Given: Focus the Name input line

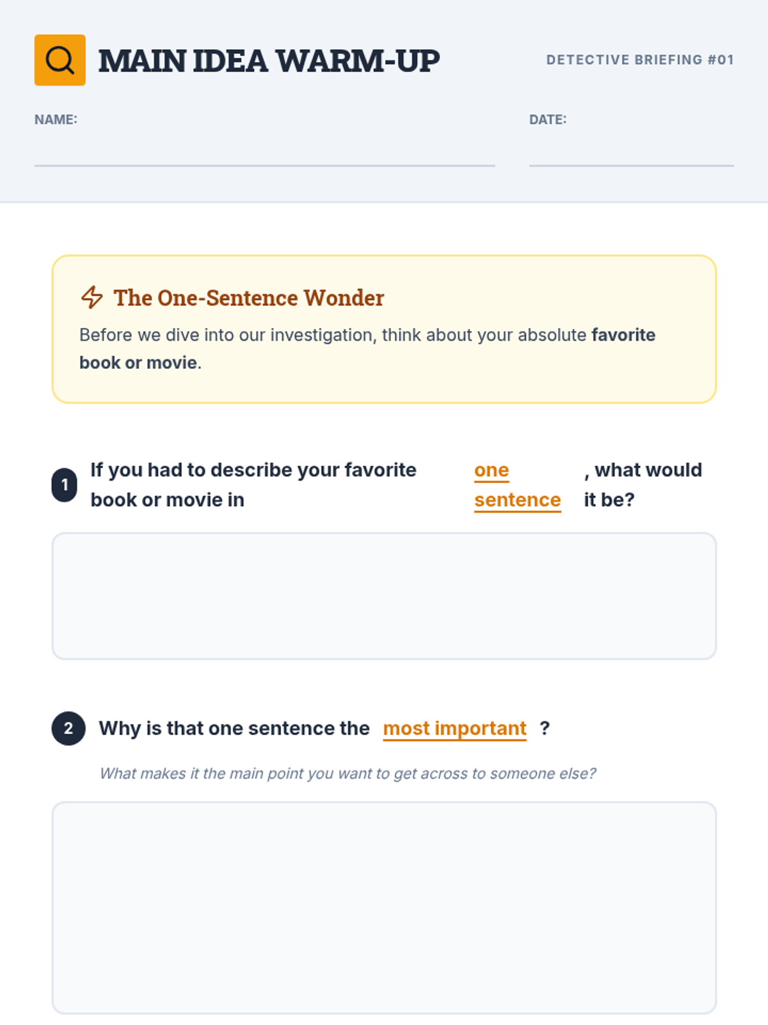Looking at the screenshot, I should (264, 154).
